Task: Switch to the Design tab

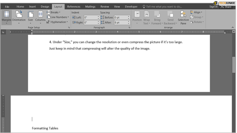Action: coord(45,7)
